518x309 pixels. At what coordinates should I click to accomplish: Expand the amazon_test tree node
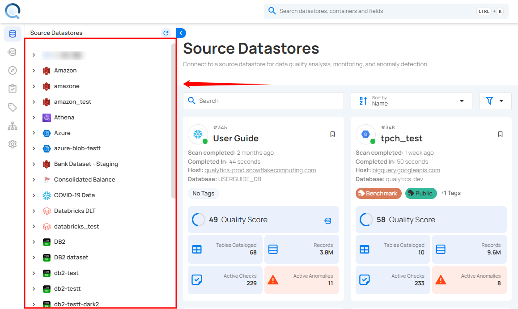click(x=34, y=102)
